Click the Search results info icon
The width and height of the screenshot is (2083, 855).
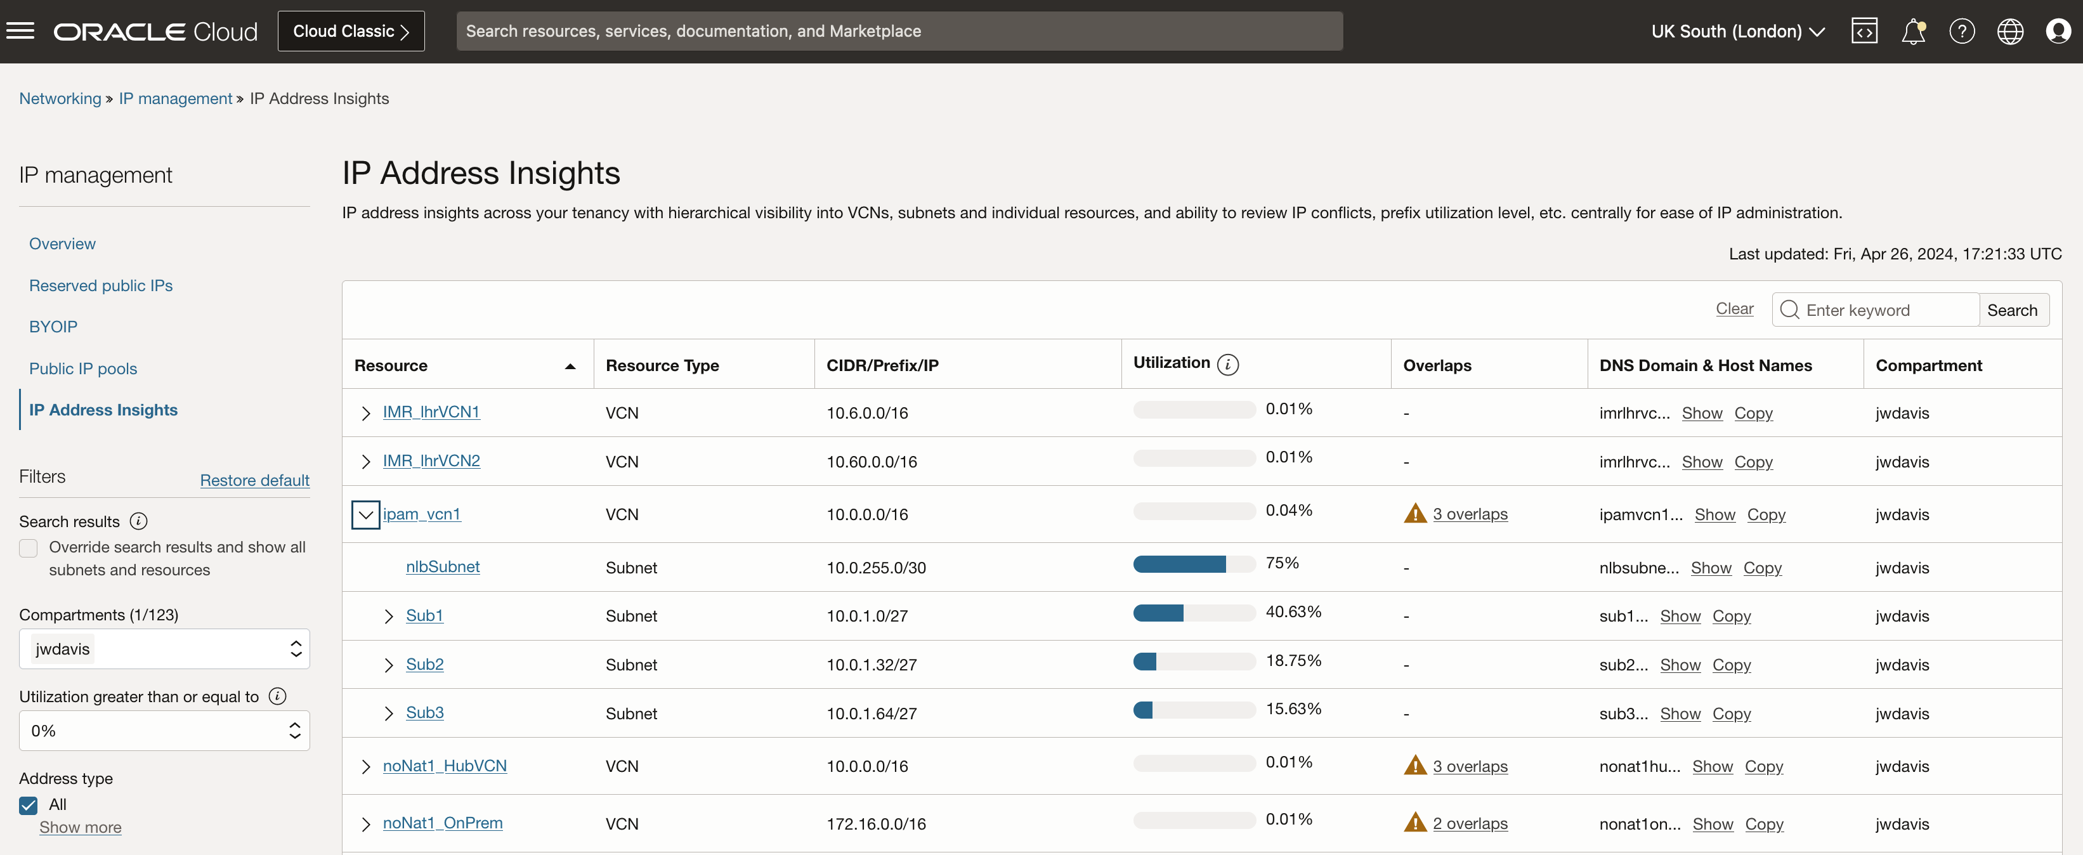pos(138,521)
